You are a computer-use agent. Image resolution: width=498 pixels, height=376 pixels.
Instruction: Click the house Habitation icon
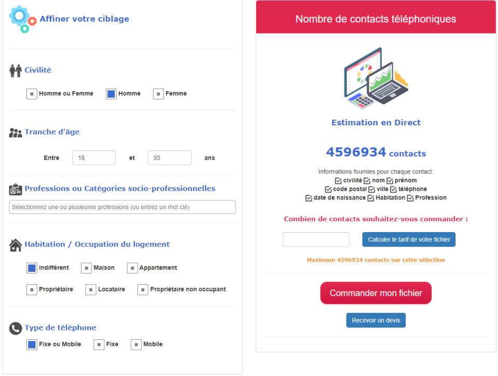coord(16,244)
